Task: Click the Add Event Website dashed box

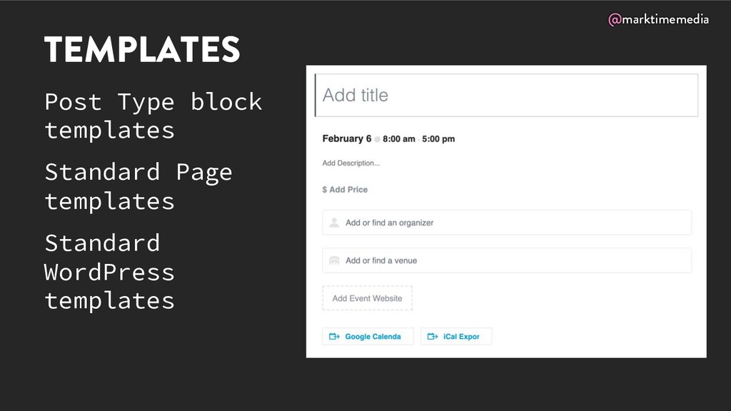Action: pyautogui.click(x=367, y=298)
